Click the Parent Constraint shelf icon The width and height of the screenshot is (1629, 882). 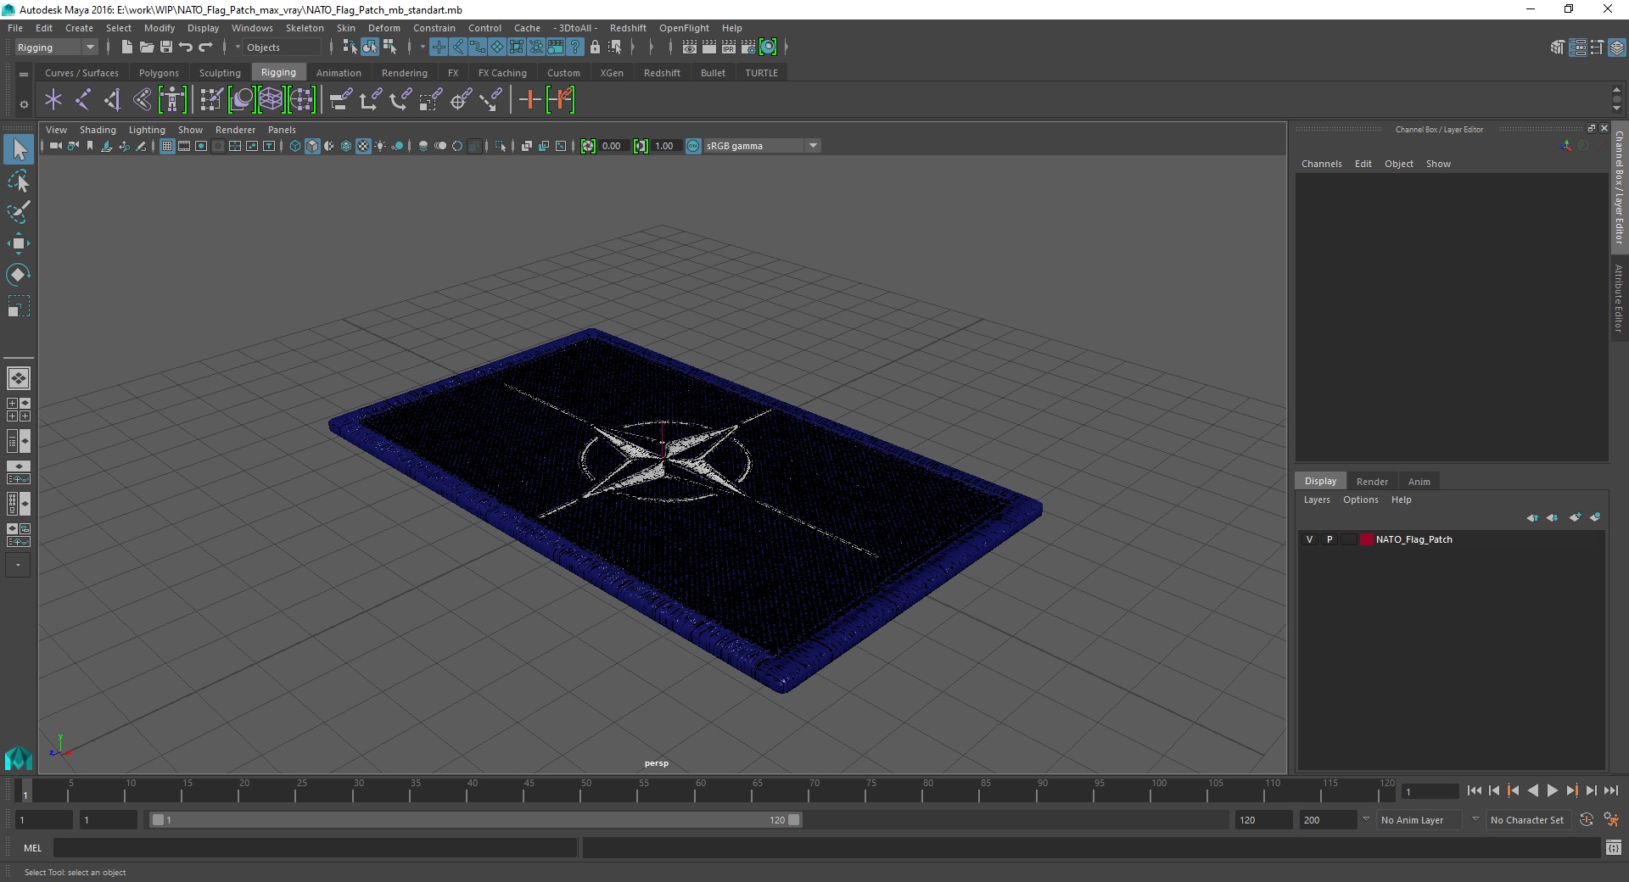click(340, 100)
